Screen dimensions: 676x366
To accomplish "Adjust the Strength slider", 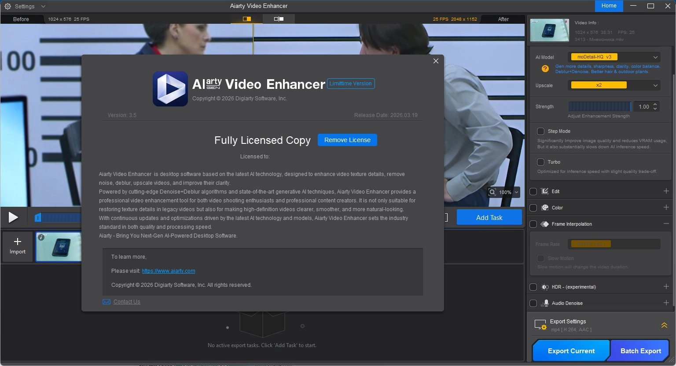I will [x=599, y=106].
